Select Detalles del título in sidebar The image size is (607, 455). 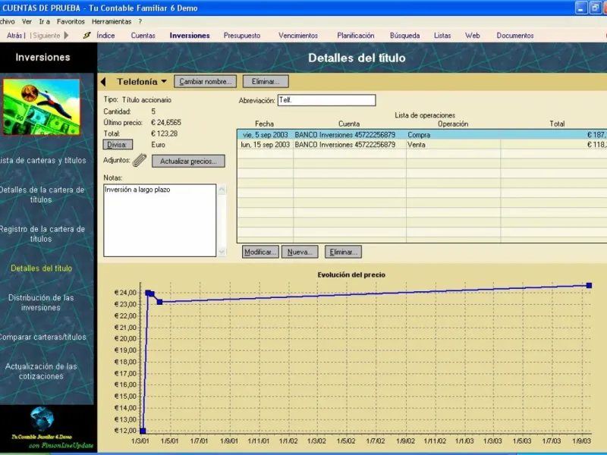pos(42,268)
